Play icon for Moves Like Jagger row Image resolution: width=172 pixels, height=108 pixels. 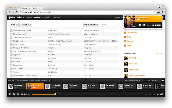[x=11, y=34]
